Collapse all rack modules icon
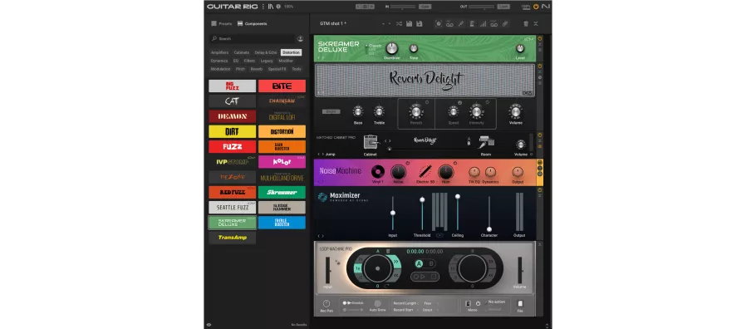The image size is (756, 329). 536,23
